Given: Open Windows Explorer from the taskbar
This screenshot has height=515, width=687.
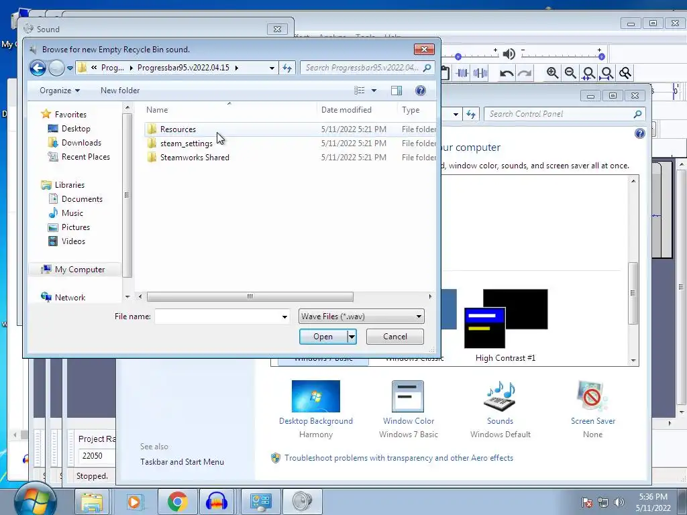Looking at the screenshot, I should pyautogui.click(x=91, y=502).
